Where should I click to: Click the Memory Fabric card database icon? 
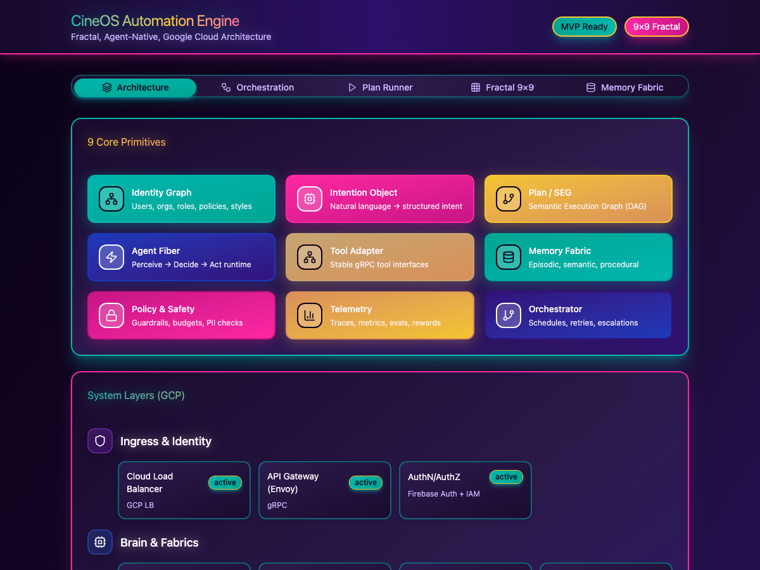coord(509,257)
